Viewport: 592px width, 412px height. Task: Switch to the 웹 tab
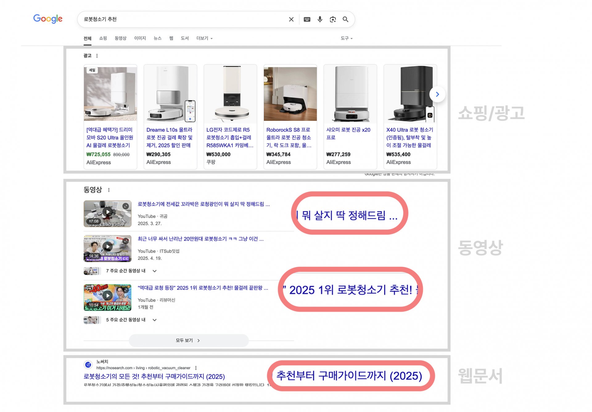click(x=171, y=38)
